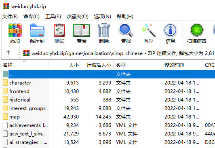Sort by 名称 column header
Screen dimensions: 215x148
25,65
